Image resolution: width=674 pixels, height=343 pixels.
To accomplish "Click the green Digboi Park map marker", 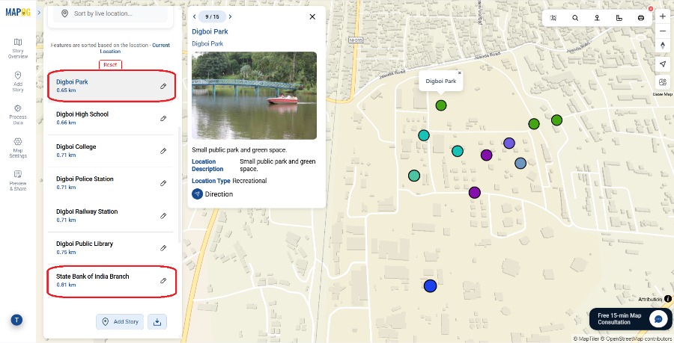I will (441, 105).
